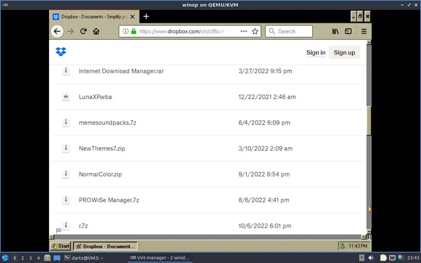Open the r.7z file
Screen dimensions: 421x263
[83, 226]
